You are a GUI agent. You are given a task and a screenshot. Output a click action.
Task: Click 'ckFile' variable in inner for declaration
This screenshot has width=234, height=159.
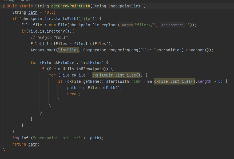pos(79,75)
